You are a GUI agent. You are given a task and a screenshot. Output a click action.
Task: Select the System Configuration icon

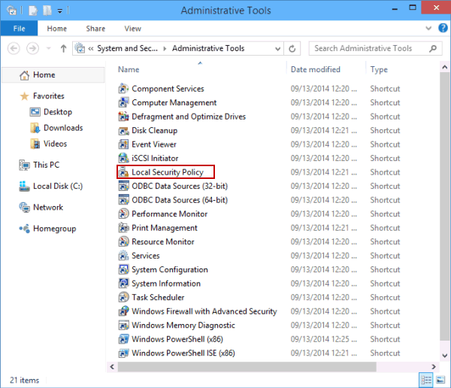tap(124, 269)
